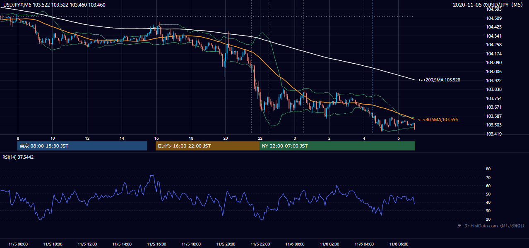This screenshot has height=248, width=529.
Task: Click price axis value 103.754
Action: (494, 98)
